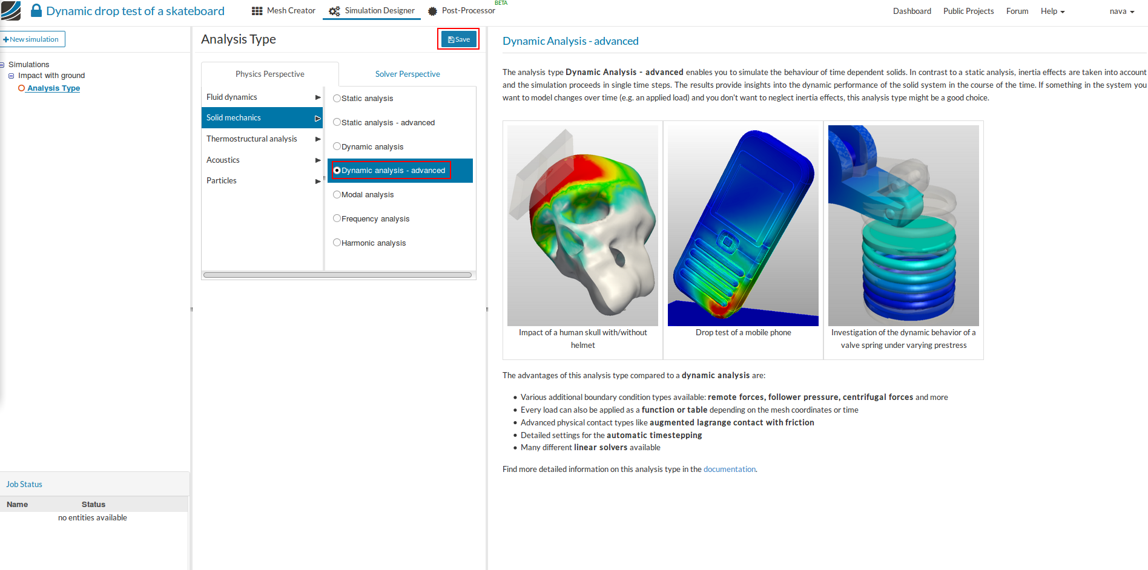Select the Static analysis radio button
This screenshot has height=570, width=1148.
tap(337, 97)
